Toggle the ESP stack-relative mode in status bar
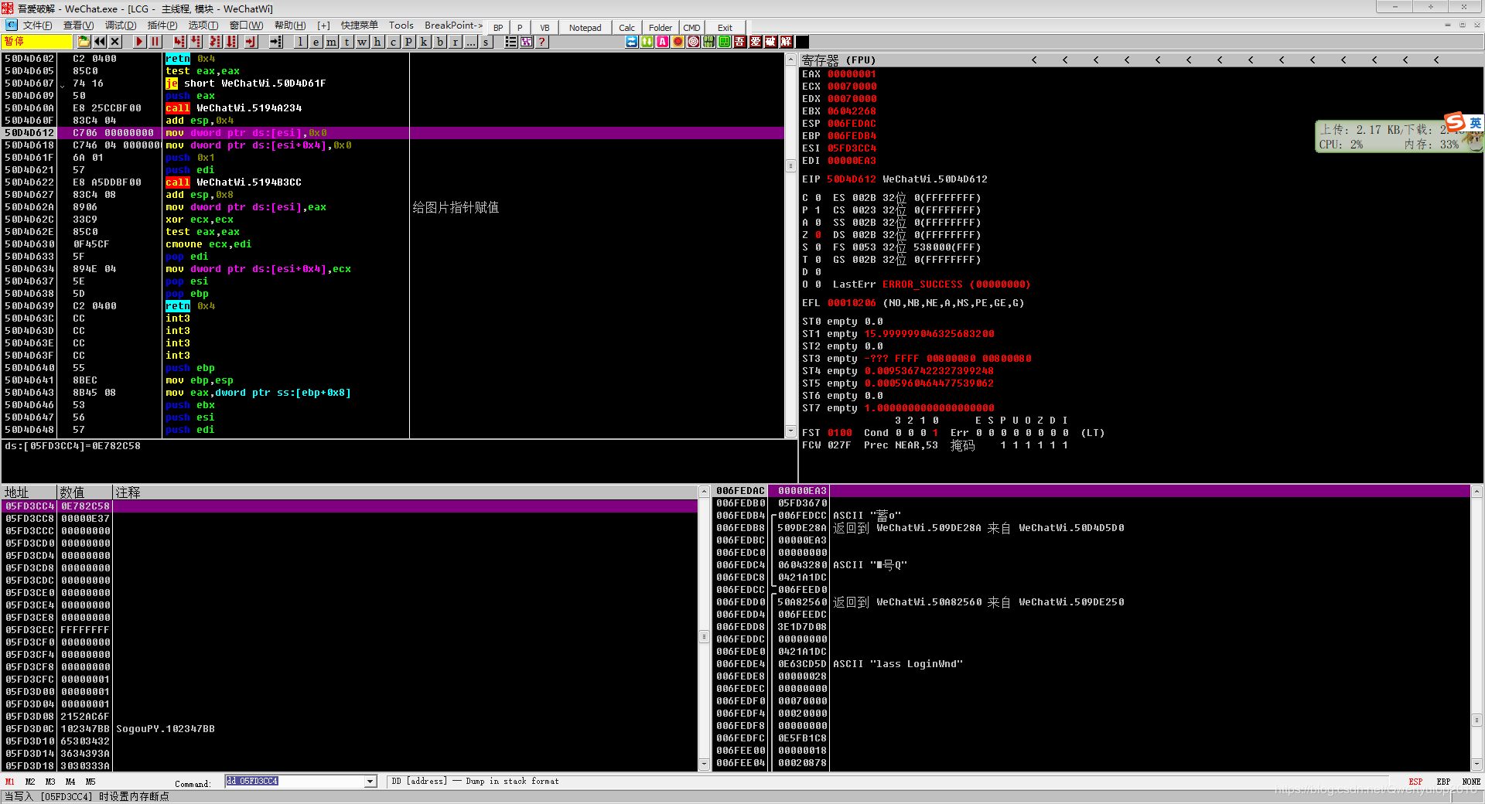 click(x=1415, y=782)
